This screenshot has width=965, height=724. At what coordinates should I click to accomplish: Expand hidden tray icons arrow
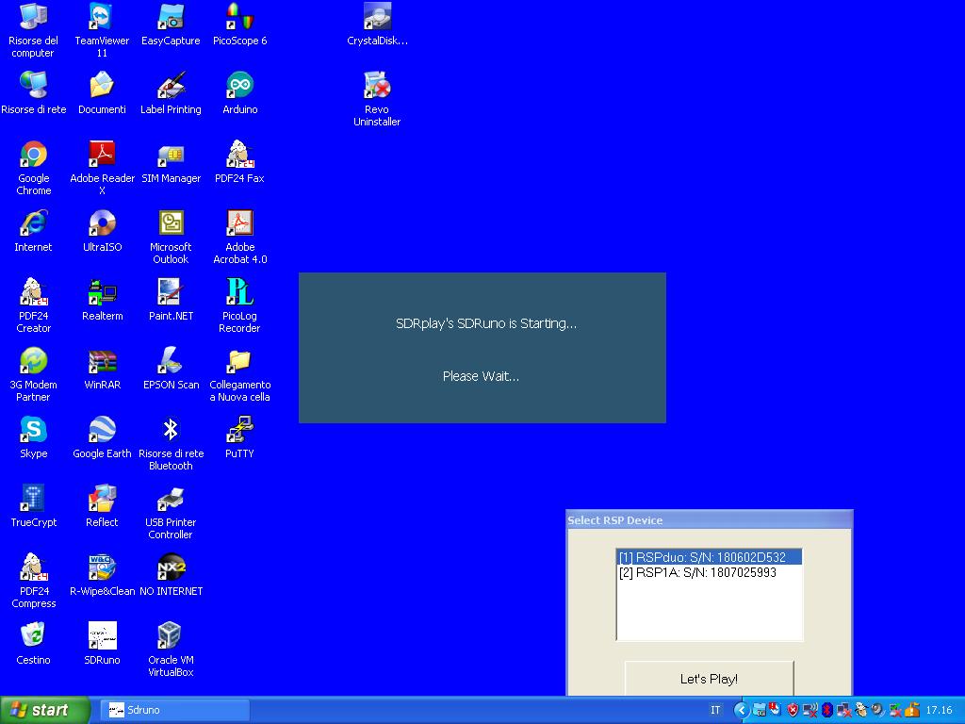pyautogui.click(x=742, y=711)
